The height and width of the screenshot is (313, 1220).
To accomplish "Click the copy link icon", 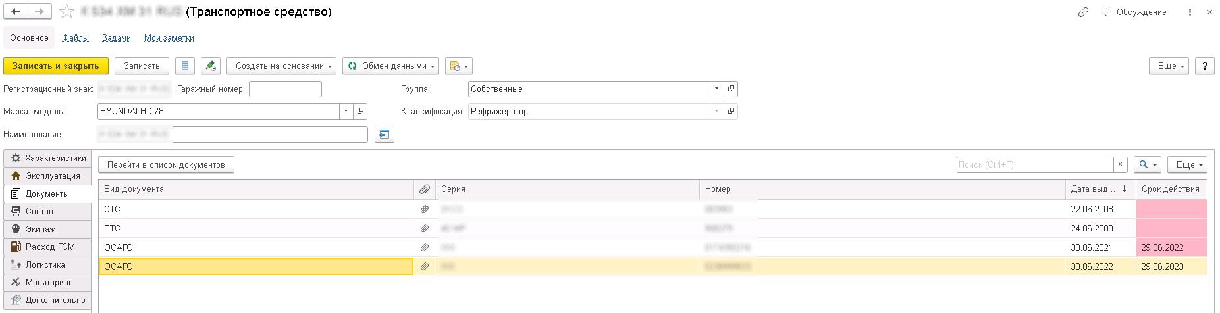I will [x=1083, y=12].
